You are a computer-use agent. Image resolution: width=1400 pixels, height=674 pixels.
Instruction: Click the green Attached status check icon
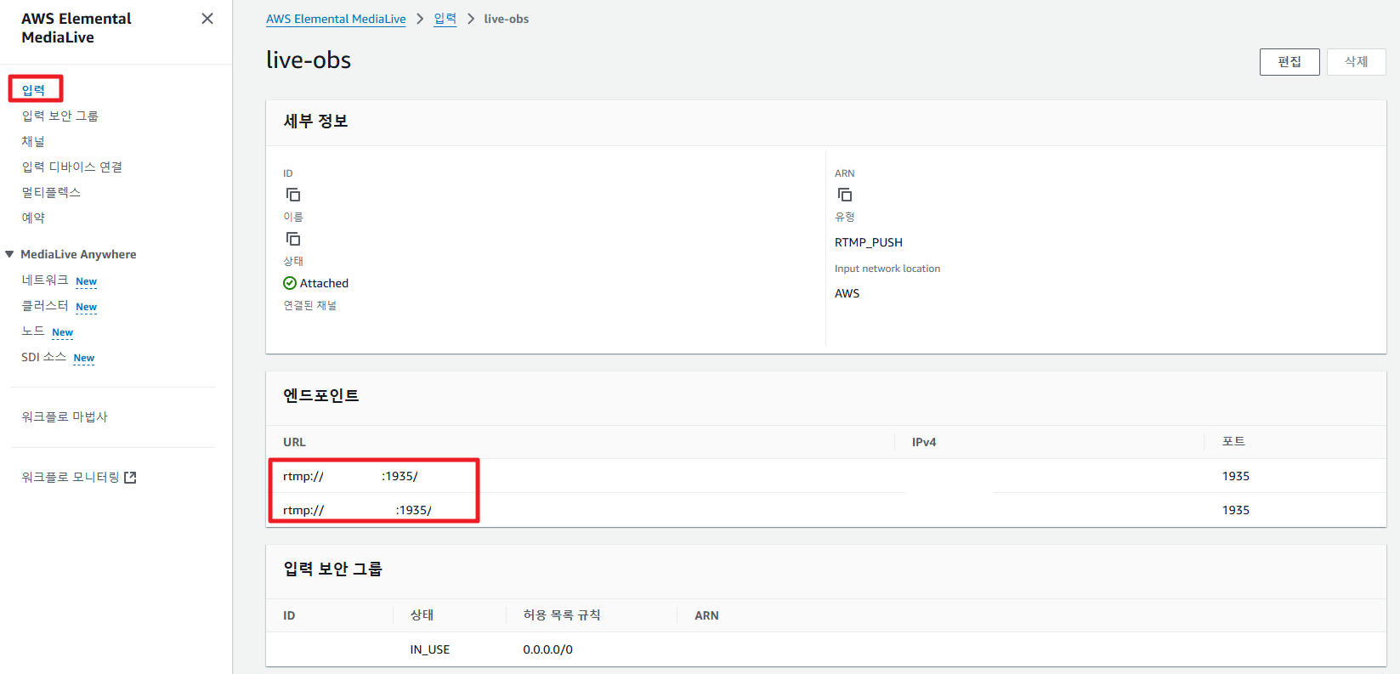(x=290, y=283)
